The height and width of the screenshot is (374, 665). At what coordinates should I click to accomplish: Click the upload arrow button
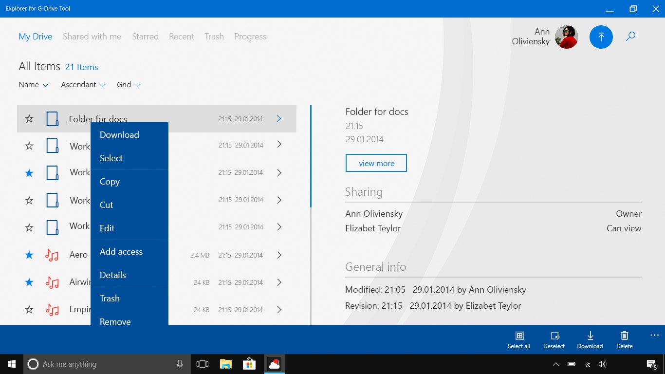(601, 37)
